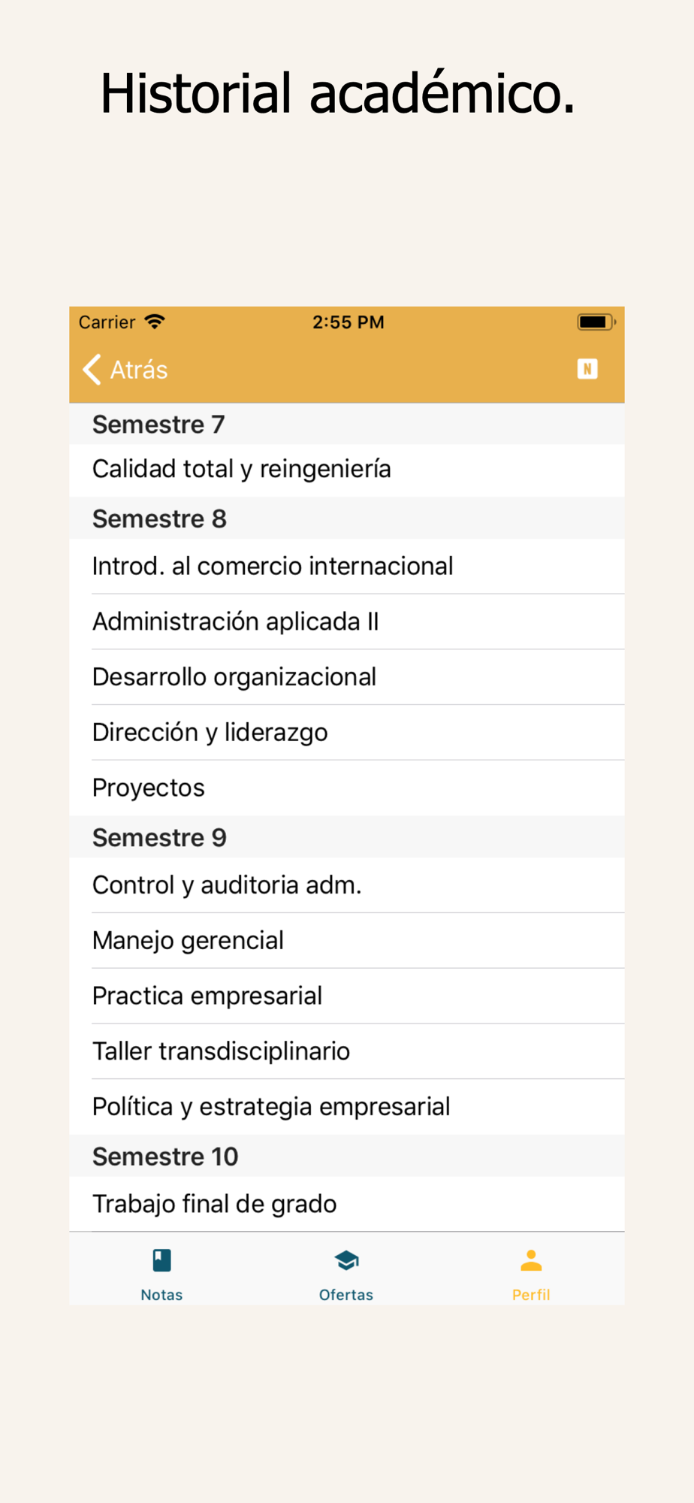
Task: Switch to the Notas tab label
Action: click(161, 1294)
